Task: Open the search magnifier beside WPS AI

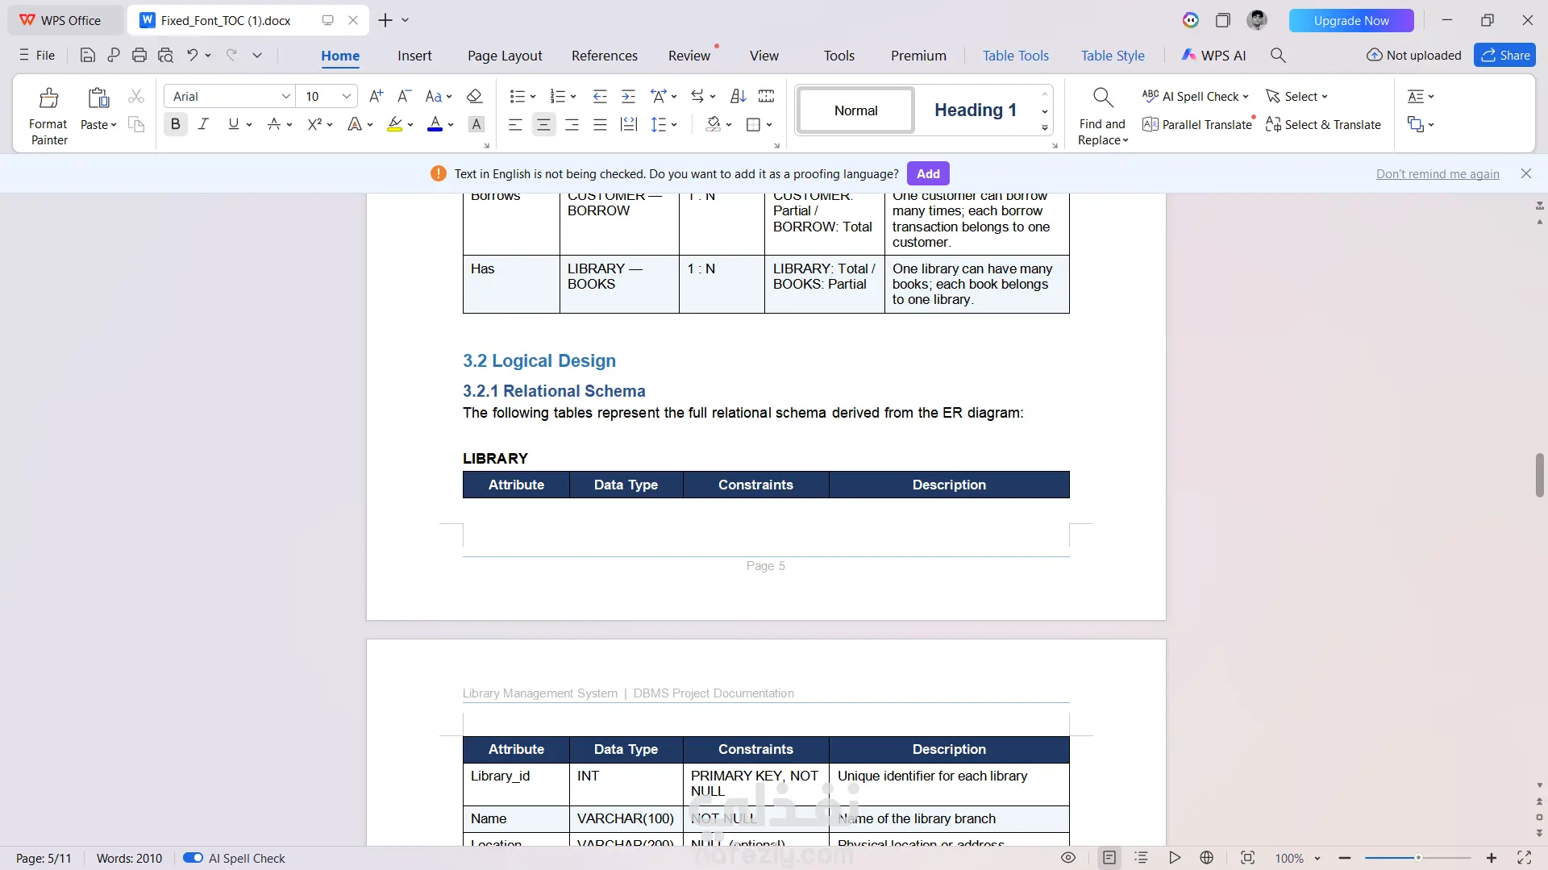Action: (x=1278, y=55)
